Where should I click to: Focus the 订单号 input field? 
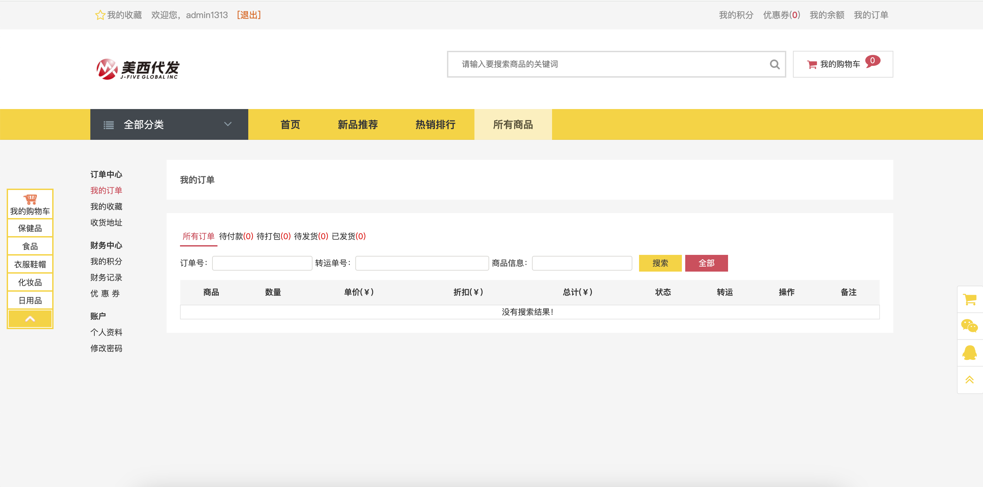pyautogui.click(x=262, y=263)
